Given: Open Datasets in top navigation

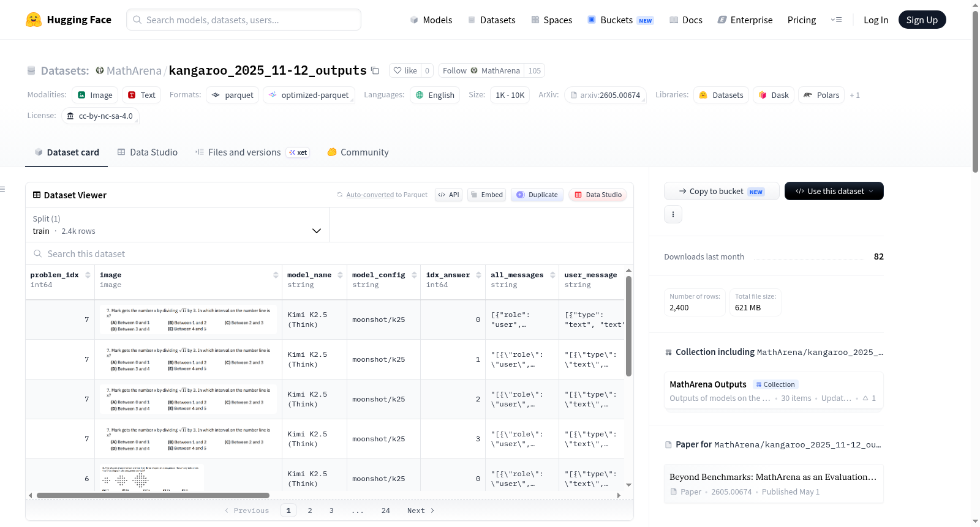Looking at the screenshot, I should 491,20.
